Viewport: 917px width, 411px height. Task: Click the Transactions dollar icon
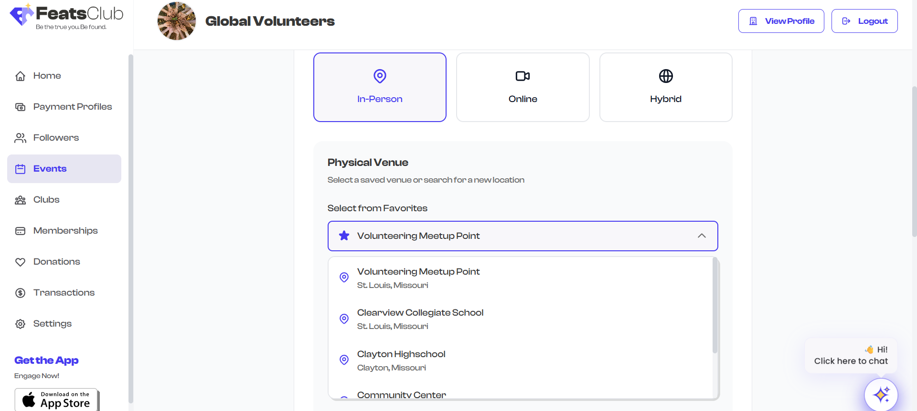pos(20,293)
